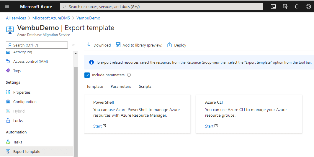Click the Automation section header
Viewport: 314px width, 157px height.
pos(16,132)
